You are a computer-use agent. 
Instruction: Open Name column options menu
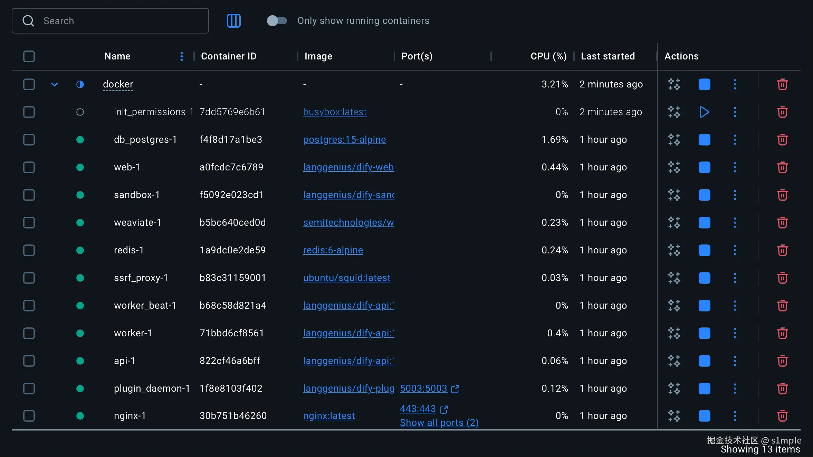(182, 56)
